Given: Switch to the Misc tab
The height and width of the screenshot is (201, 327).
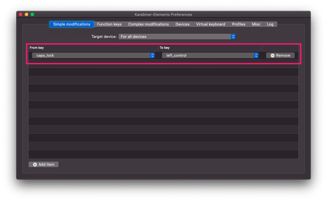Looking at the screenshot, I should point(256,24).
